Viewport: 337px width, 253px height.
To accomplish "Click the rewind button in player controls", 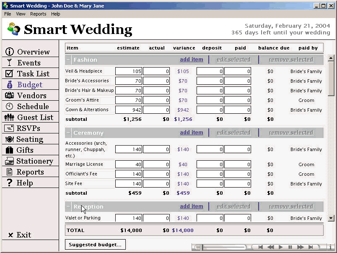I will pyautogui.click(x=271, y=247).
